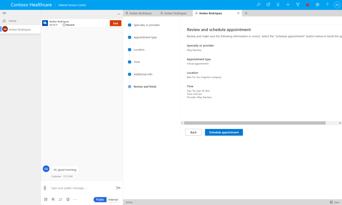Click Contoso Healthcare app title
342x205 pixels.
31,5
